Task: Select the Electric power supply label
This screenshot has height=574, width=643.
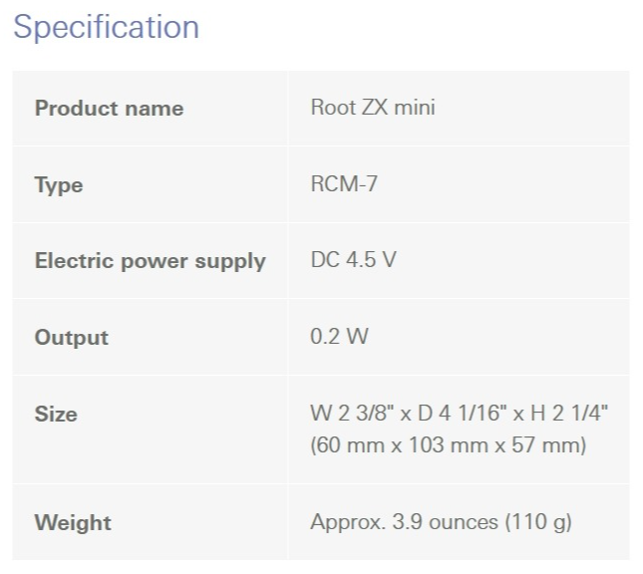Action: [151, 261]
